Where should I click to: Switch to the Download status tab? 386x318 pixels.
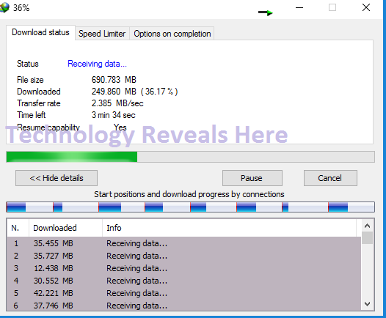click(40, 32)
